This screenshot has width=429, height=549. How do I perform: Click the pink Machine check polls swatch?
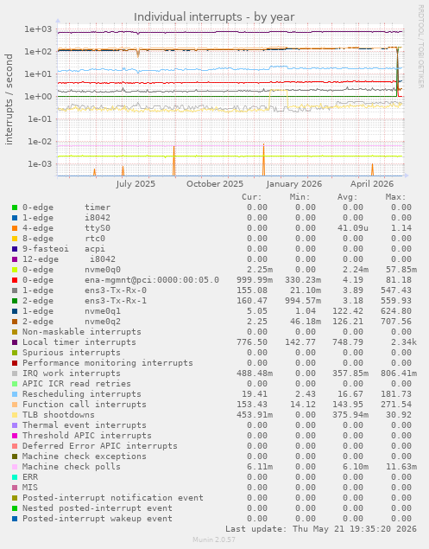pyautogui.click(x=15, y=467)
